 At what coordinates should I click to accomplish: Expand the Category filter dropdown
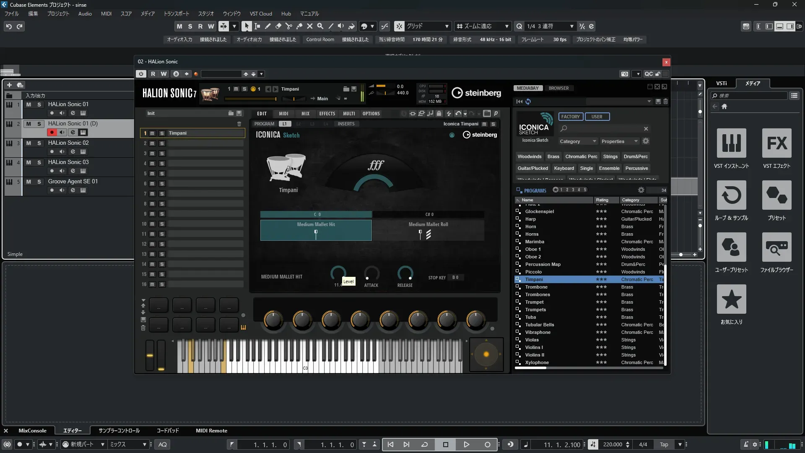coord(577,141)
